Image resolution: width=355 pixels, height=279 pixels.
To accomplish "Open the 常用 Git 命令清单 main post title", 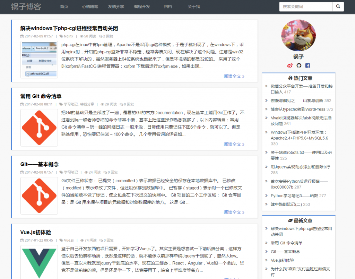I will tap(41, 96).
